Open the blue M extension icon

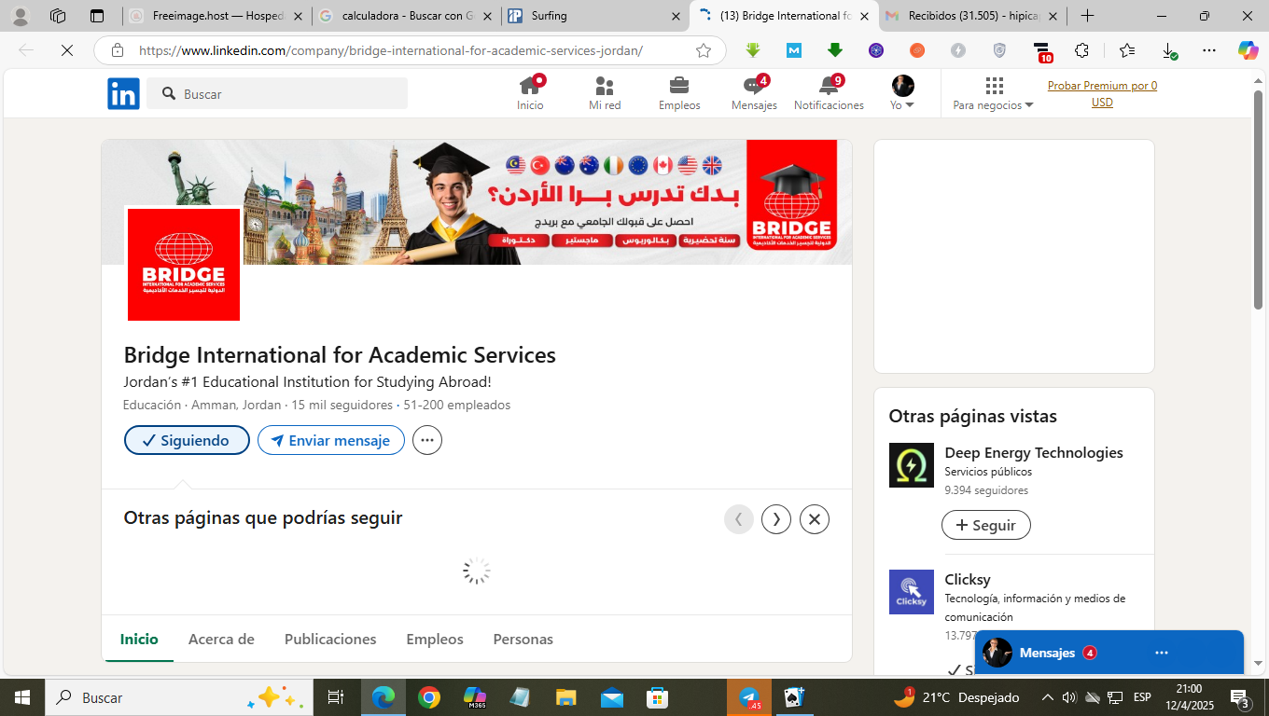(x=794, y=50)
